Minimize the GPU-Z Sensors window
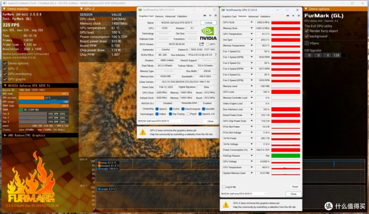The image size is (369, 214). point(277,10)
